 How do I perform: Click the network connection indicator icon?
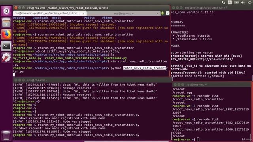pyautogui.click(x=223, y=2)
